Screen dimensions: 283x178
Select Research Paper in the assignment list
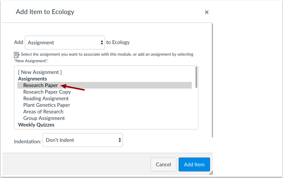pos(40,85)
